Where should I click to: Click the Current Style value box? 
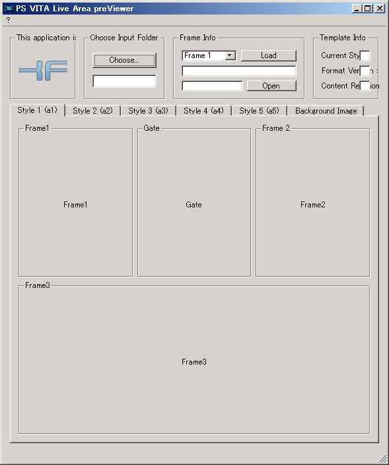tap(365, 55)
